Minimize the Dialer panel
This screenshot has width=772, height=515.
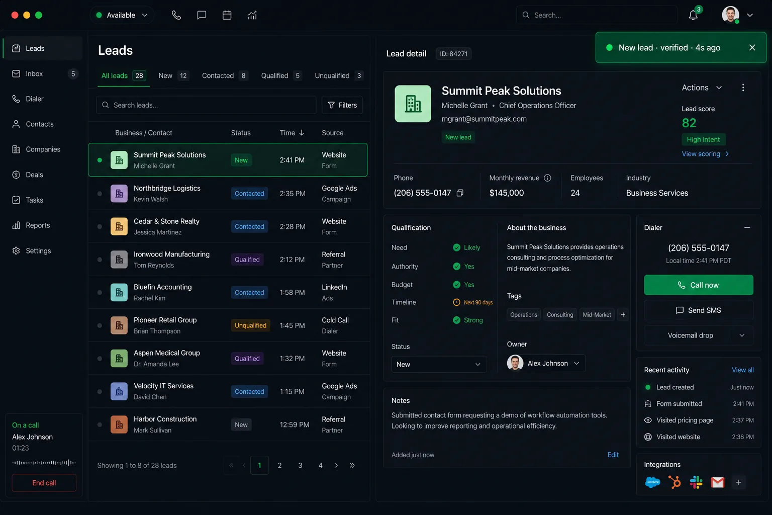[x=747, y=228]
